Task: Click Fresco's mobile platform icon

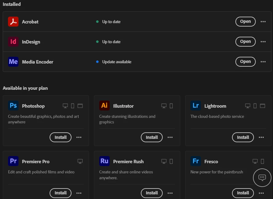Action: click(x=263, y=161)
